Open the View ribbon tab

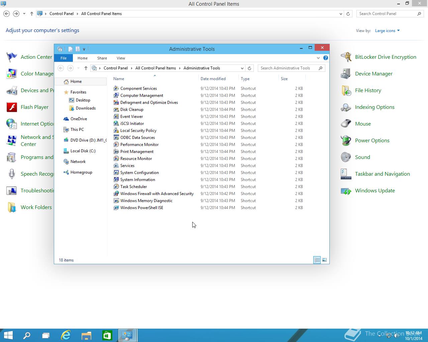pyautogui.click(x=121, y=58)
